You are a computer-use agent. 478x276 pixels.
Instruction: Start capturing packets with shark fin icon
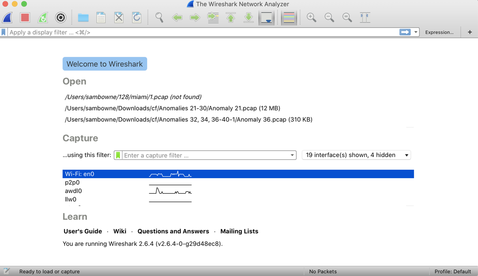(8, 17)
